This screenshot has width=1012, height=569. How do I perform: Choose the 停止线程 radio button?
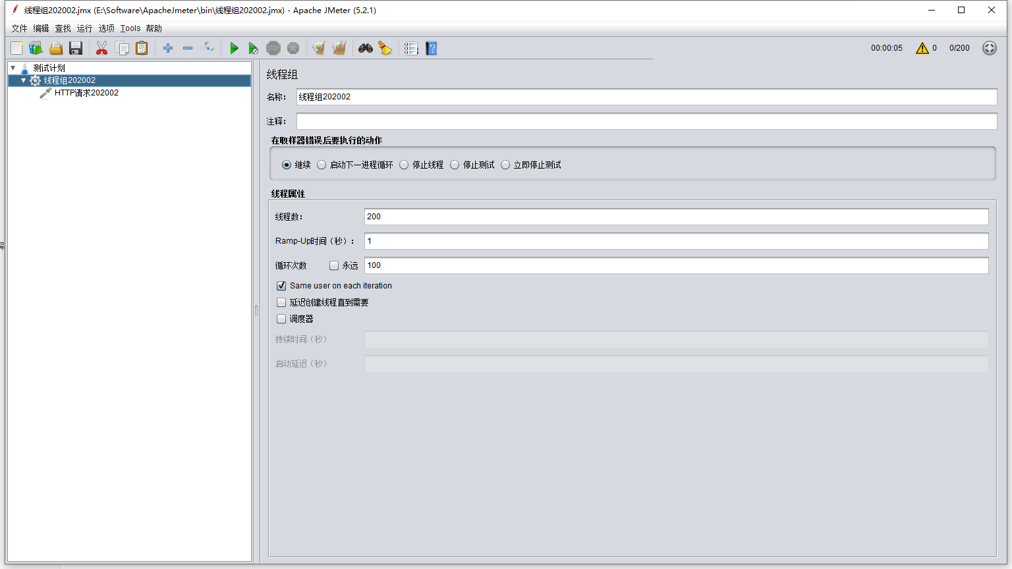pyautogui.click(x=404, y=165)
